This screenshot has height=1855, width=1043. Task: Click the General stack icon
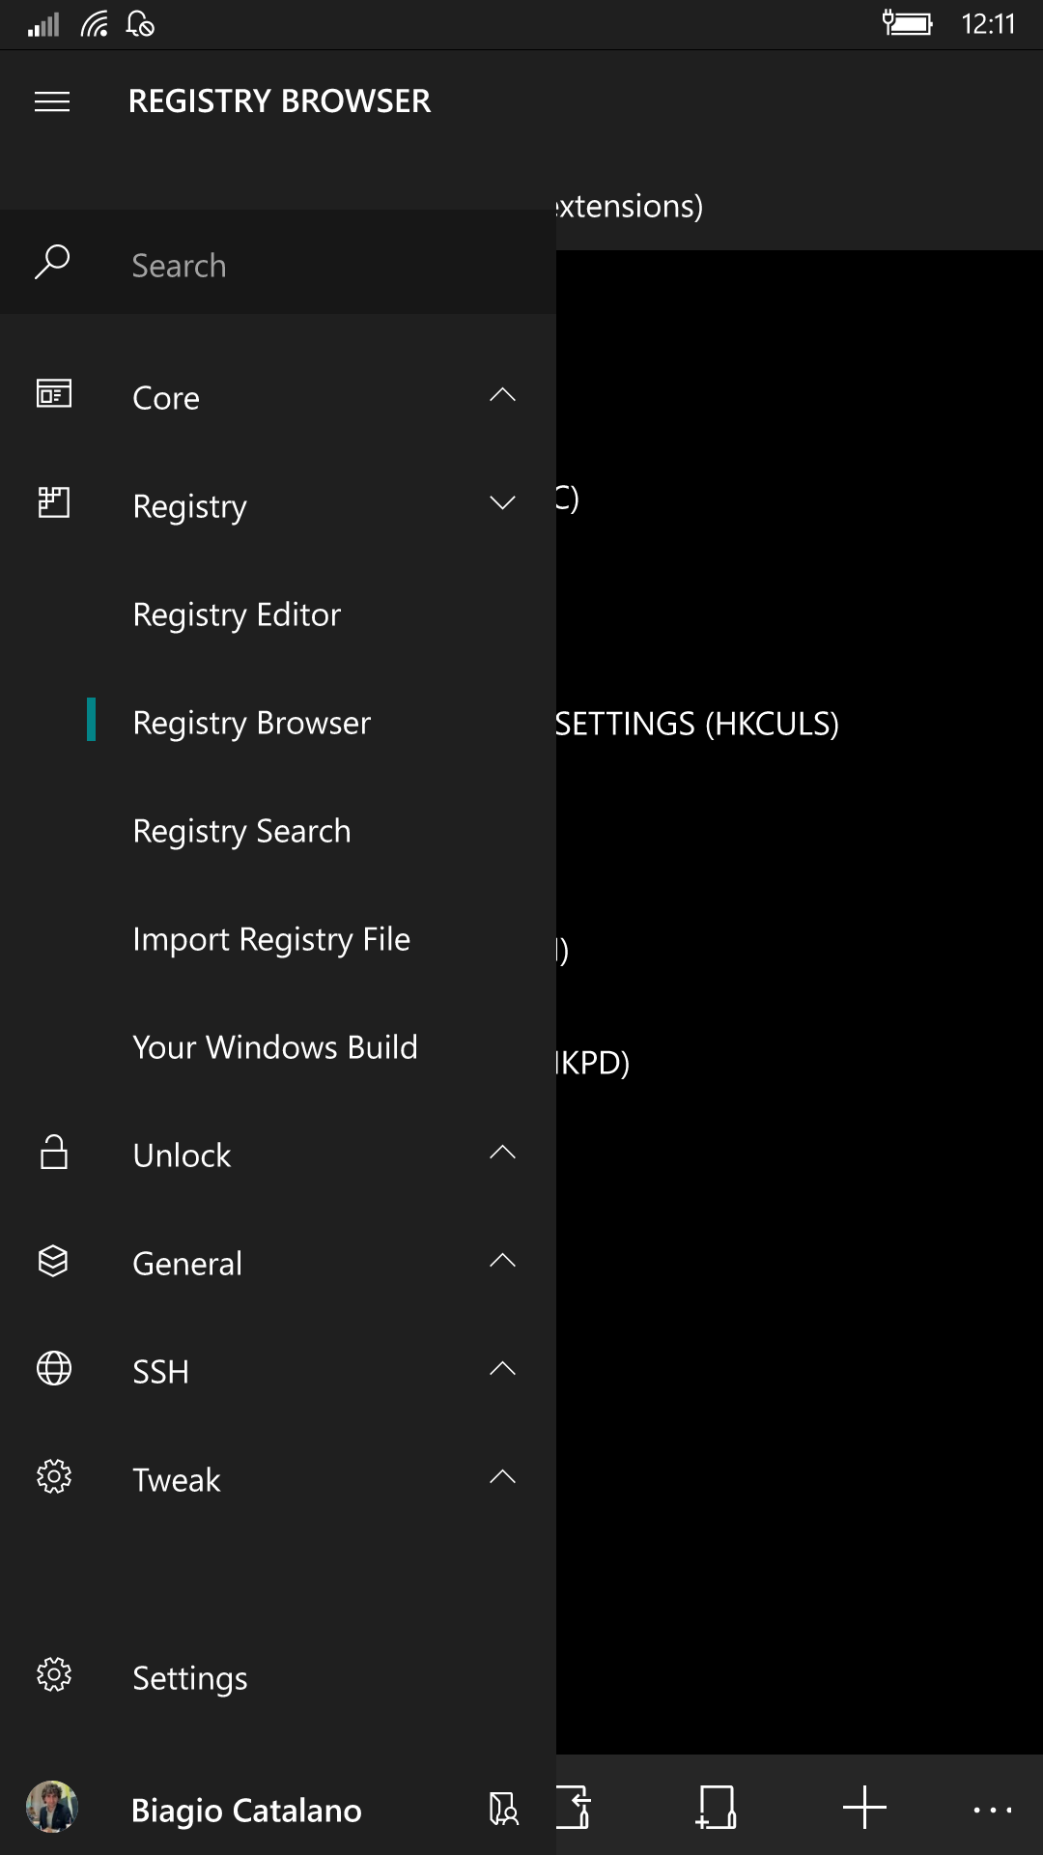point(53,1261)
